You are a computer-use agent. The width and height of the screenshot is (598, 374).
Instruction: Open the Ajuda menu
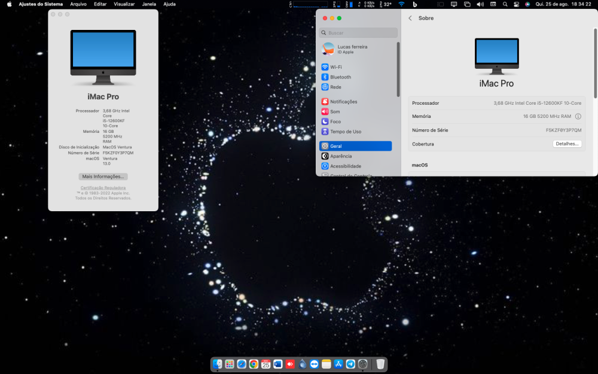169,4
